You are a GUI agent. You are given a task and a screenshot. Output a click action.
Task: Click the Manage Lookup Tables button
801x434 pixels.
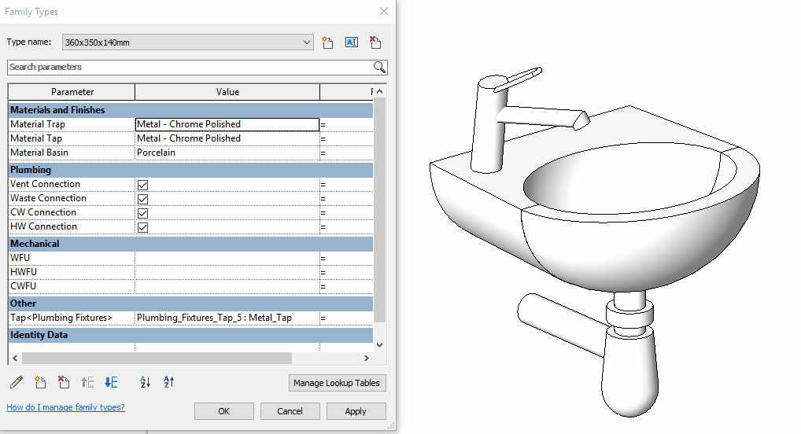tap(338, 383)
